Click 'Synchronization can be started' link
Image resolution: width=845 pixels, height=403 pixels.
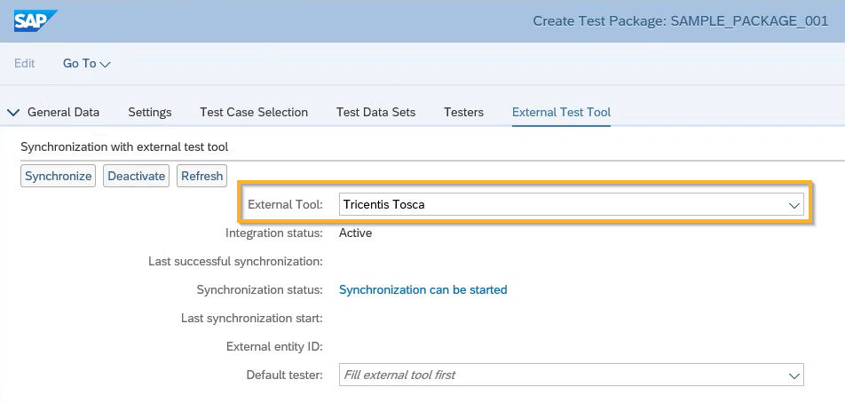(x=423, y=290)
